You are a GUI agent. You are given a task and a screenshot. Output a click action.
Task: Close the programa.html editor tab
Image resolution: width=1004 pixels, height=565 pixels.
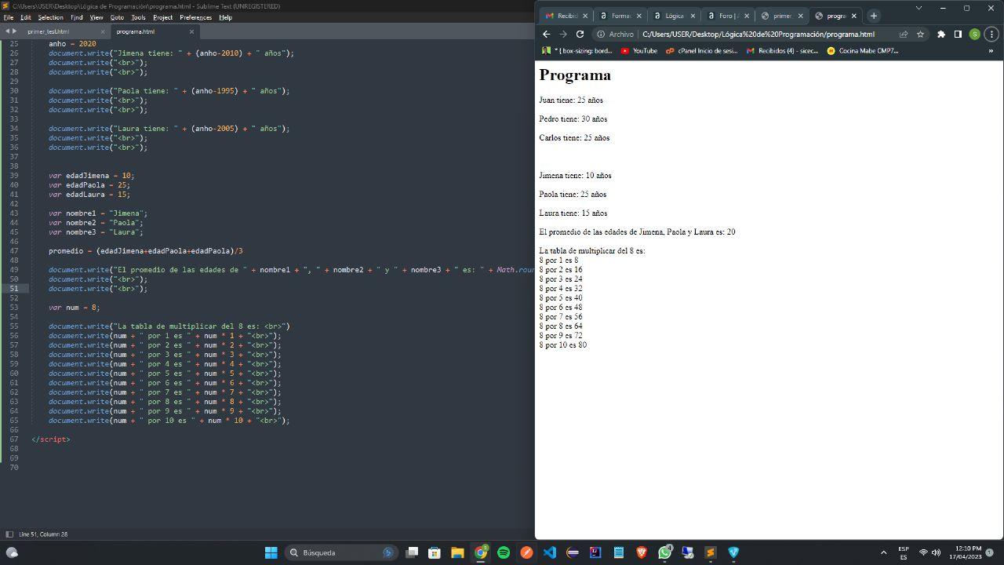point(191,31)
